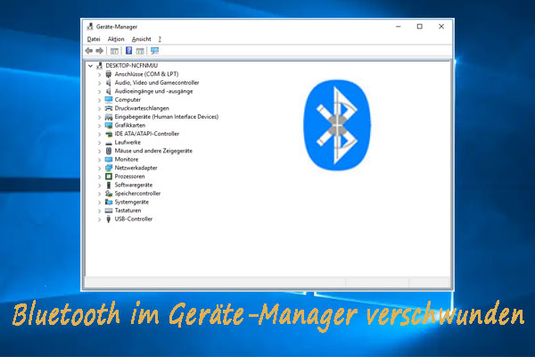Select the Audio, Video und Gamecontroller row
535x357 pixels.
tap(157, 83)
